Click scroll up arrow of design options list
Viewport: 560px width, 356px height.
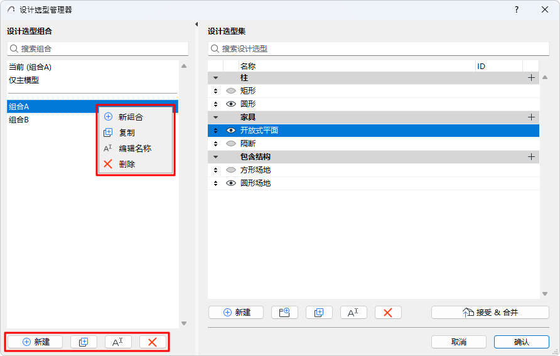coord(545,77)
